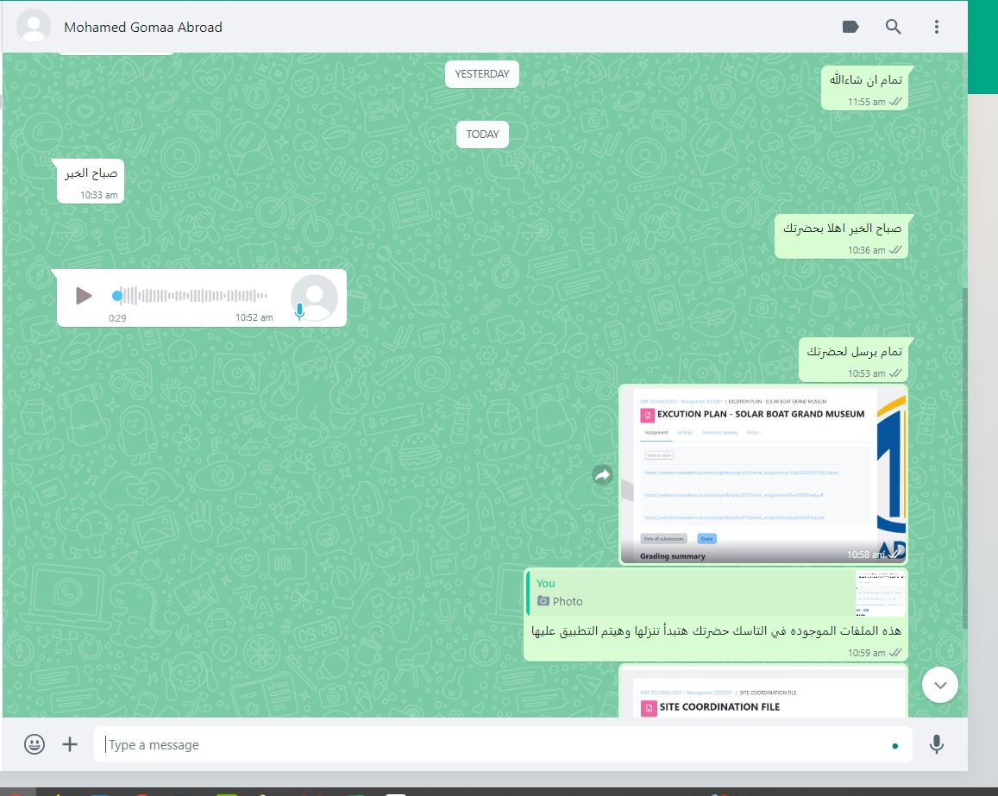998x796 pixels.
Task: Start recording a voice message with the microphone
Action: [936, 743]
